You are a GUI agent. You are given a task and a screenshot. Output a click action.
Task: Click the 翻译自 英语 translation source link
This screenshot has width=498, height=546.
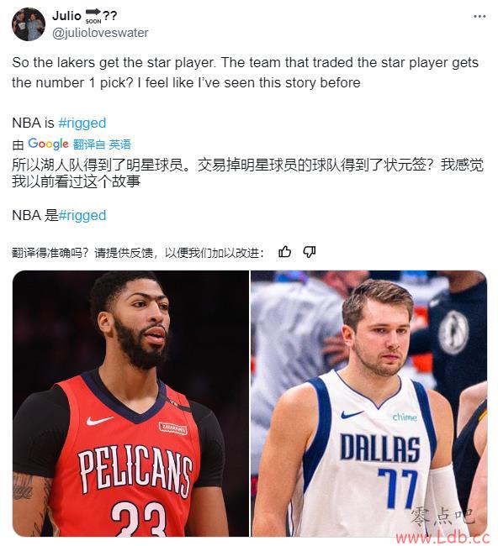pos(102,144)
